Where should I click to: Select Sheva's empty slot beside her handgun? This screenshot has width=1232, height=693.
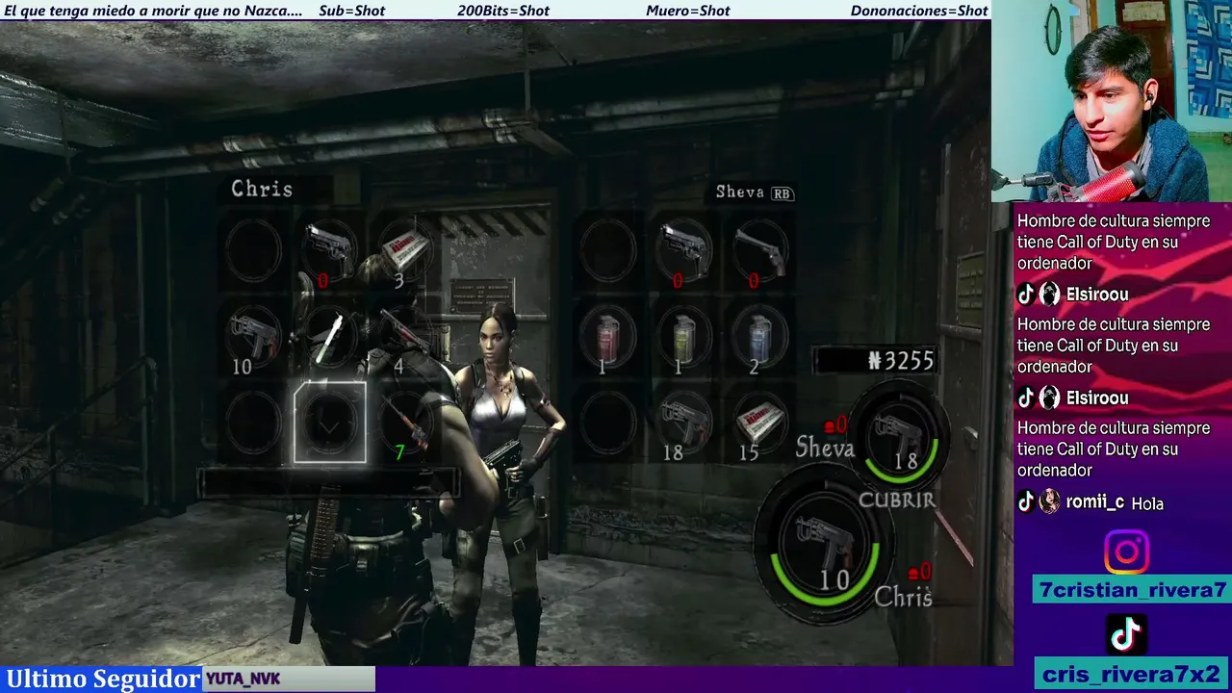[608, 252]
